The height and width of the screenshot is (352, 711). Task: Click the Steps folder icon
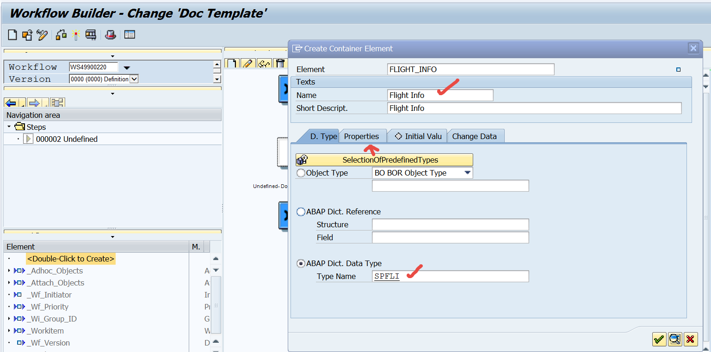tap(19, 127)
